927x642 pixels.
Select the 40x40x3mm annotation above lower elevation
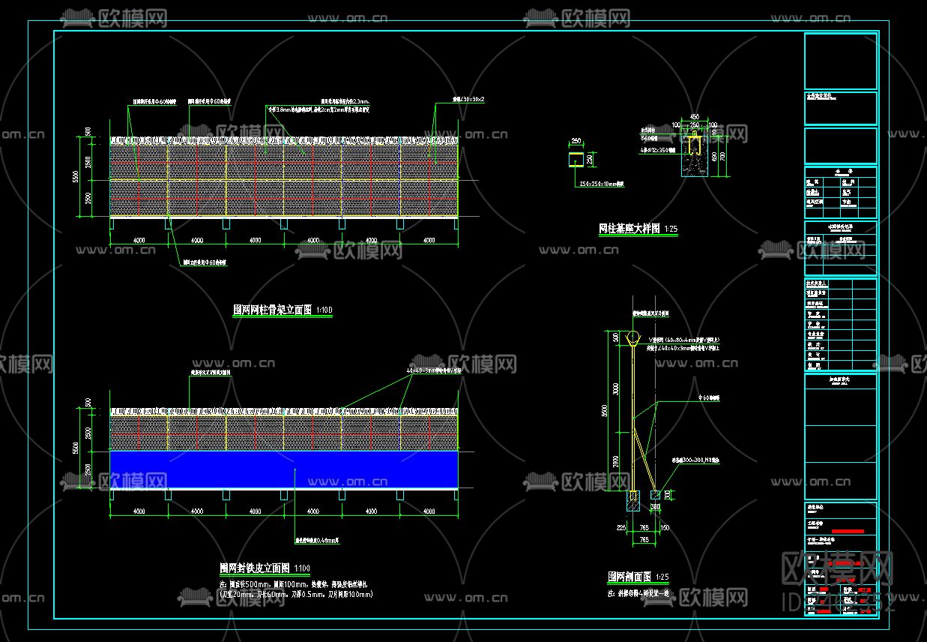pyautogui.click(x=435, y=370)
